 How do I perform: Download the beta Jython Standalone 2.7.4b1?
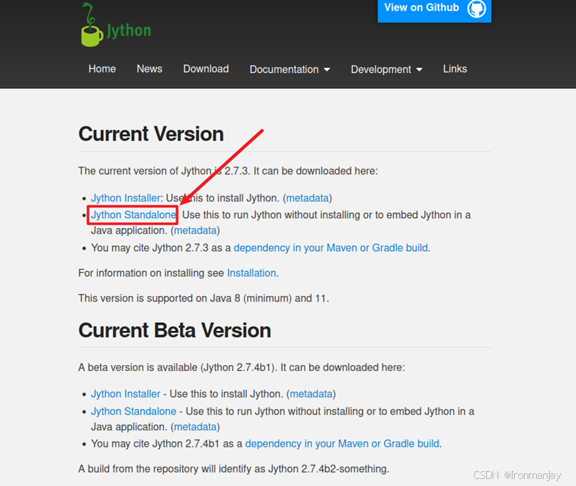[x=133, y=412]
